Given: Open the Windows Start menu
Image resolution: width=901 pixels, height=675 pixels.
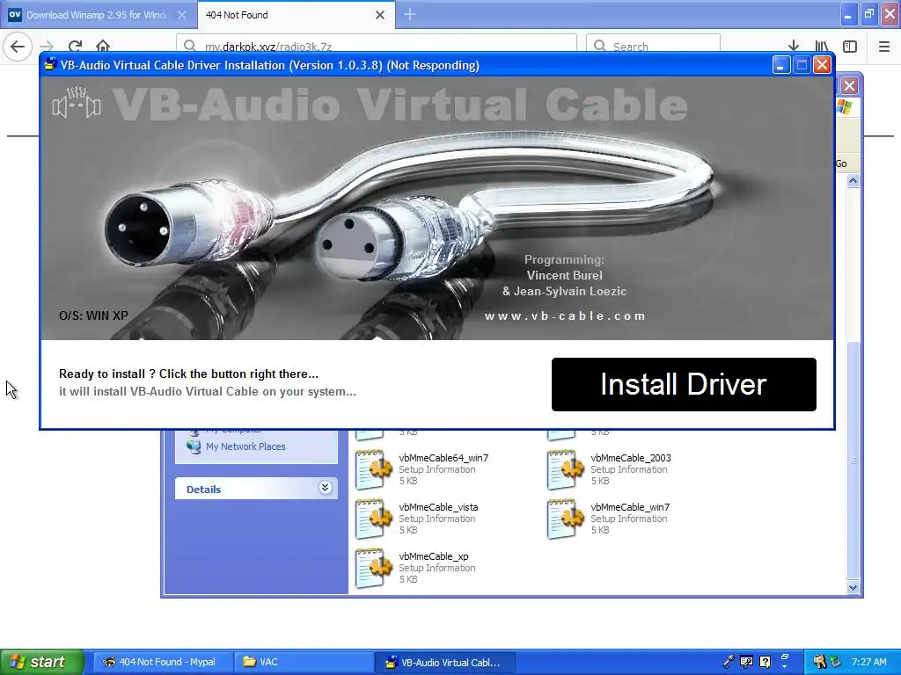Looking at the screenshot, I should (42, 662).
